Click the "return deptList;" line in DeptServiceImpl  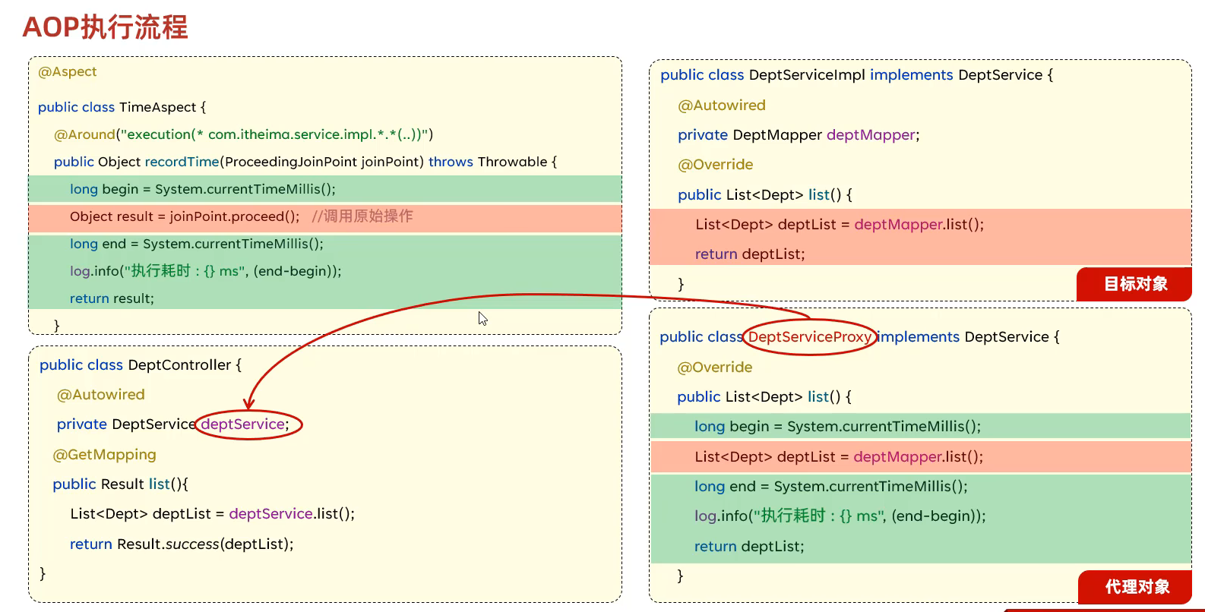[x=749, y=254]
